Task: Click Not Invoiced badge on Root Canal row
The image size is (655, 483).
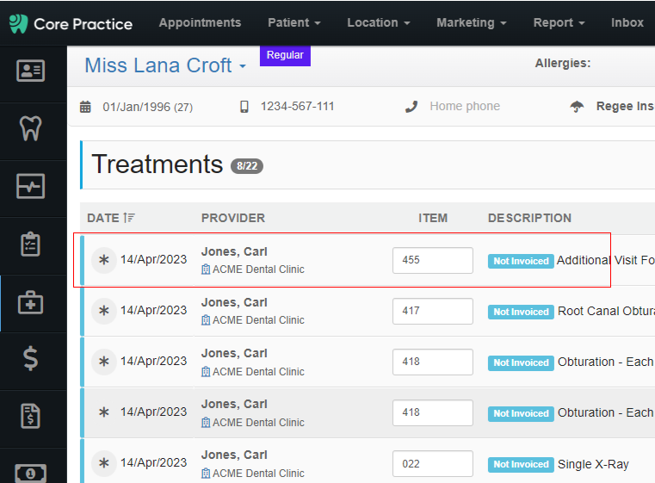Action: (x=521, y=313)
